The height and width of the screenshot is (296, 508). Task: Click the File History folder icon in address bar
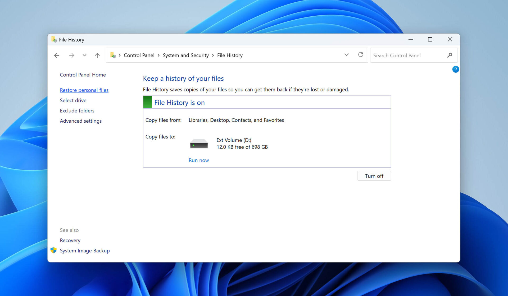click(x=114, y=55)
